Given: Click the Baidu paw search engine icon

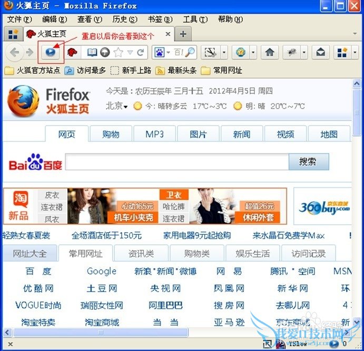Looking at the screenshot, I should tap(160, 52).
